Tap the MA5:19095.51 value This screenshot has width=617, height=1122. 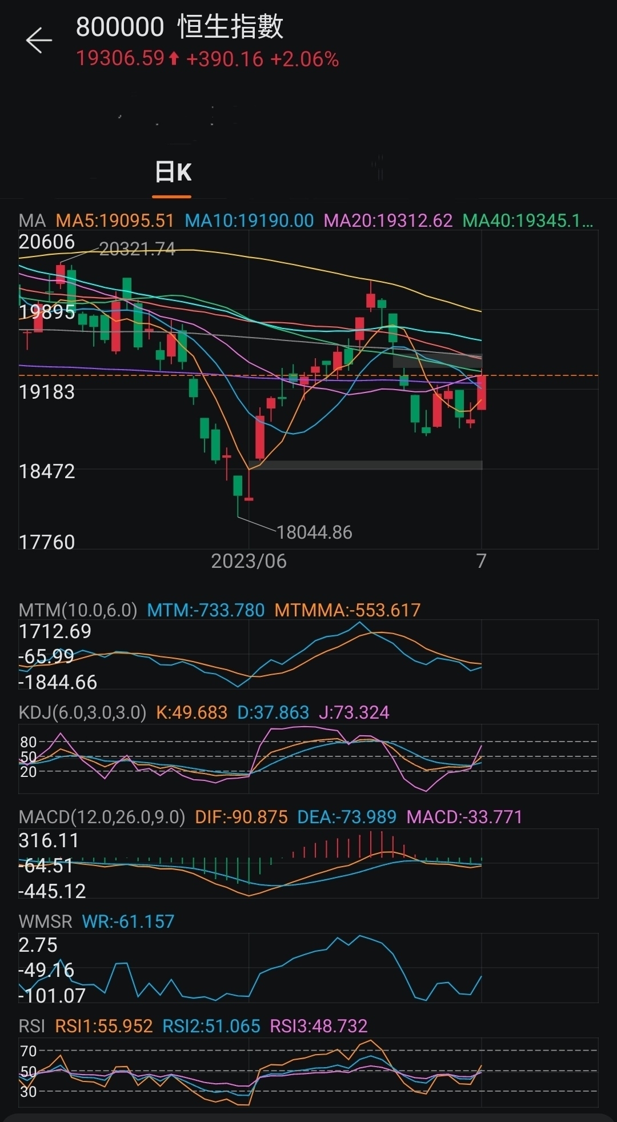point(115,221)
